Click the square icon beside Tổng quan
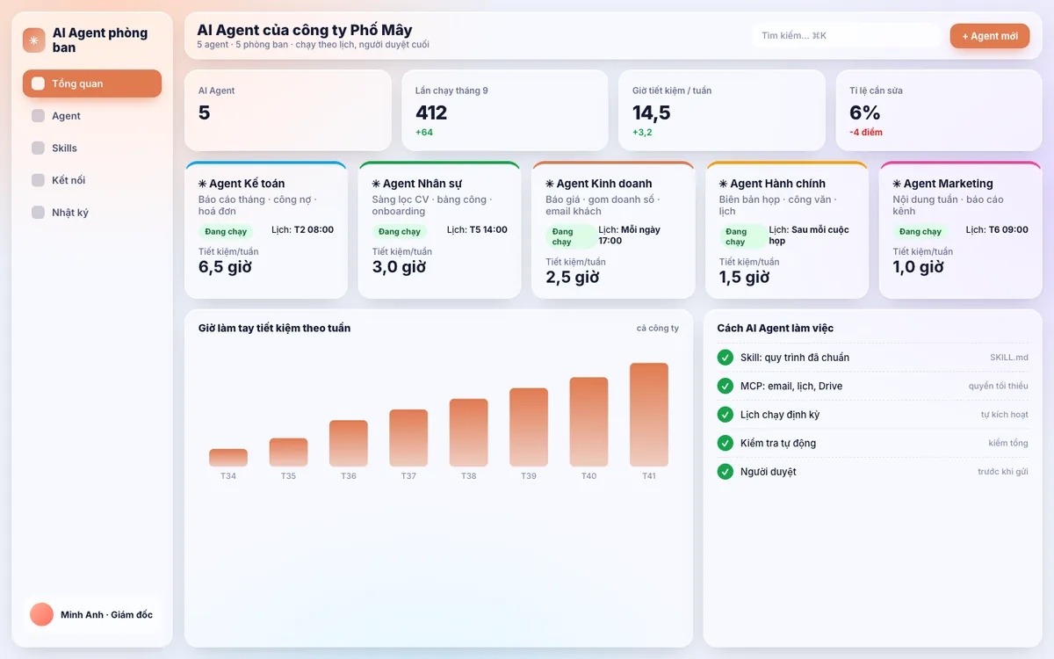1054x659 pixels. pos(38,83)
